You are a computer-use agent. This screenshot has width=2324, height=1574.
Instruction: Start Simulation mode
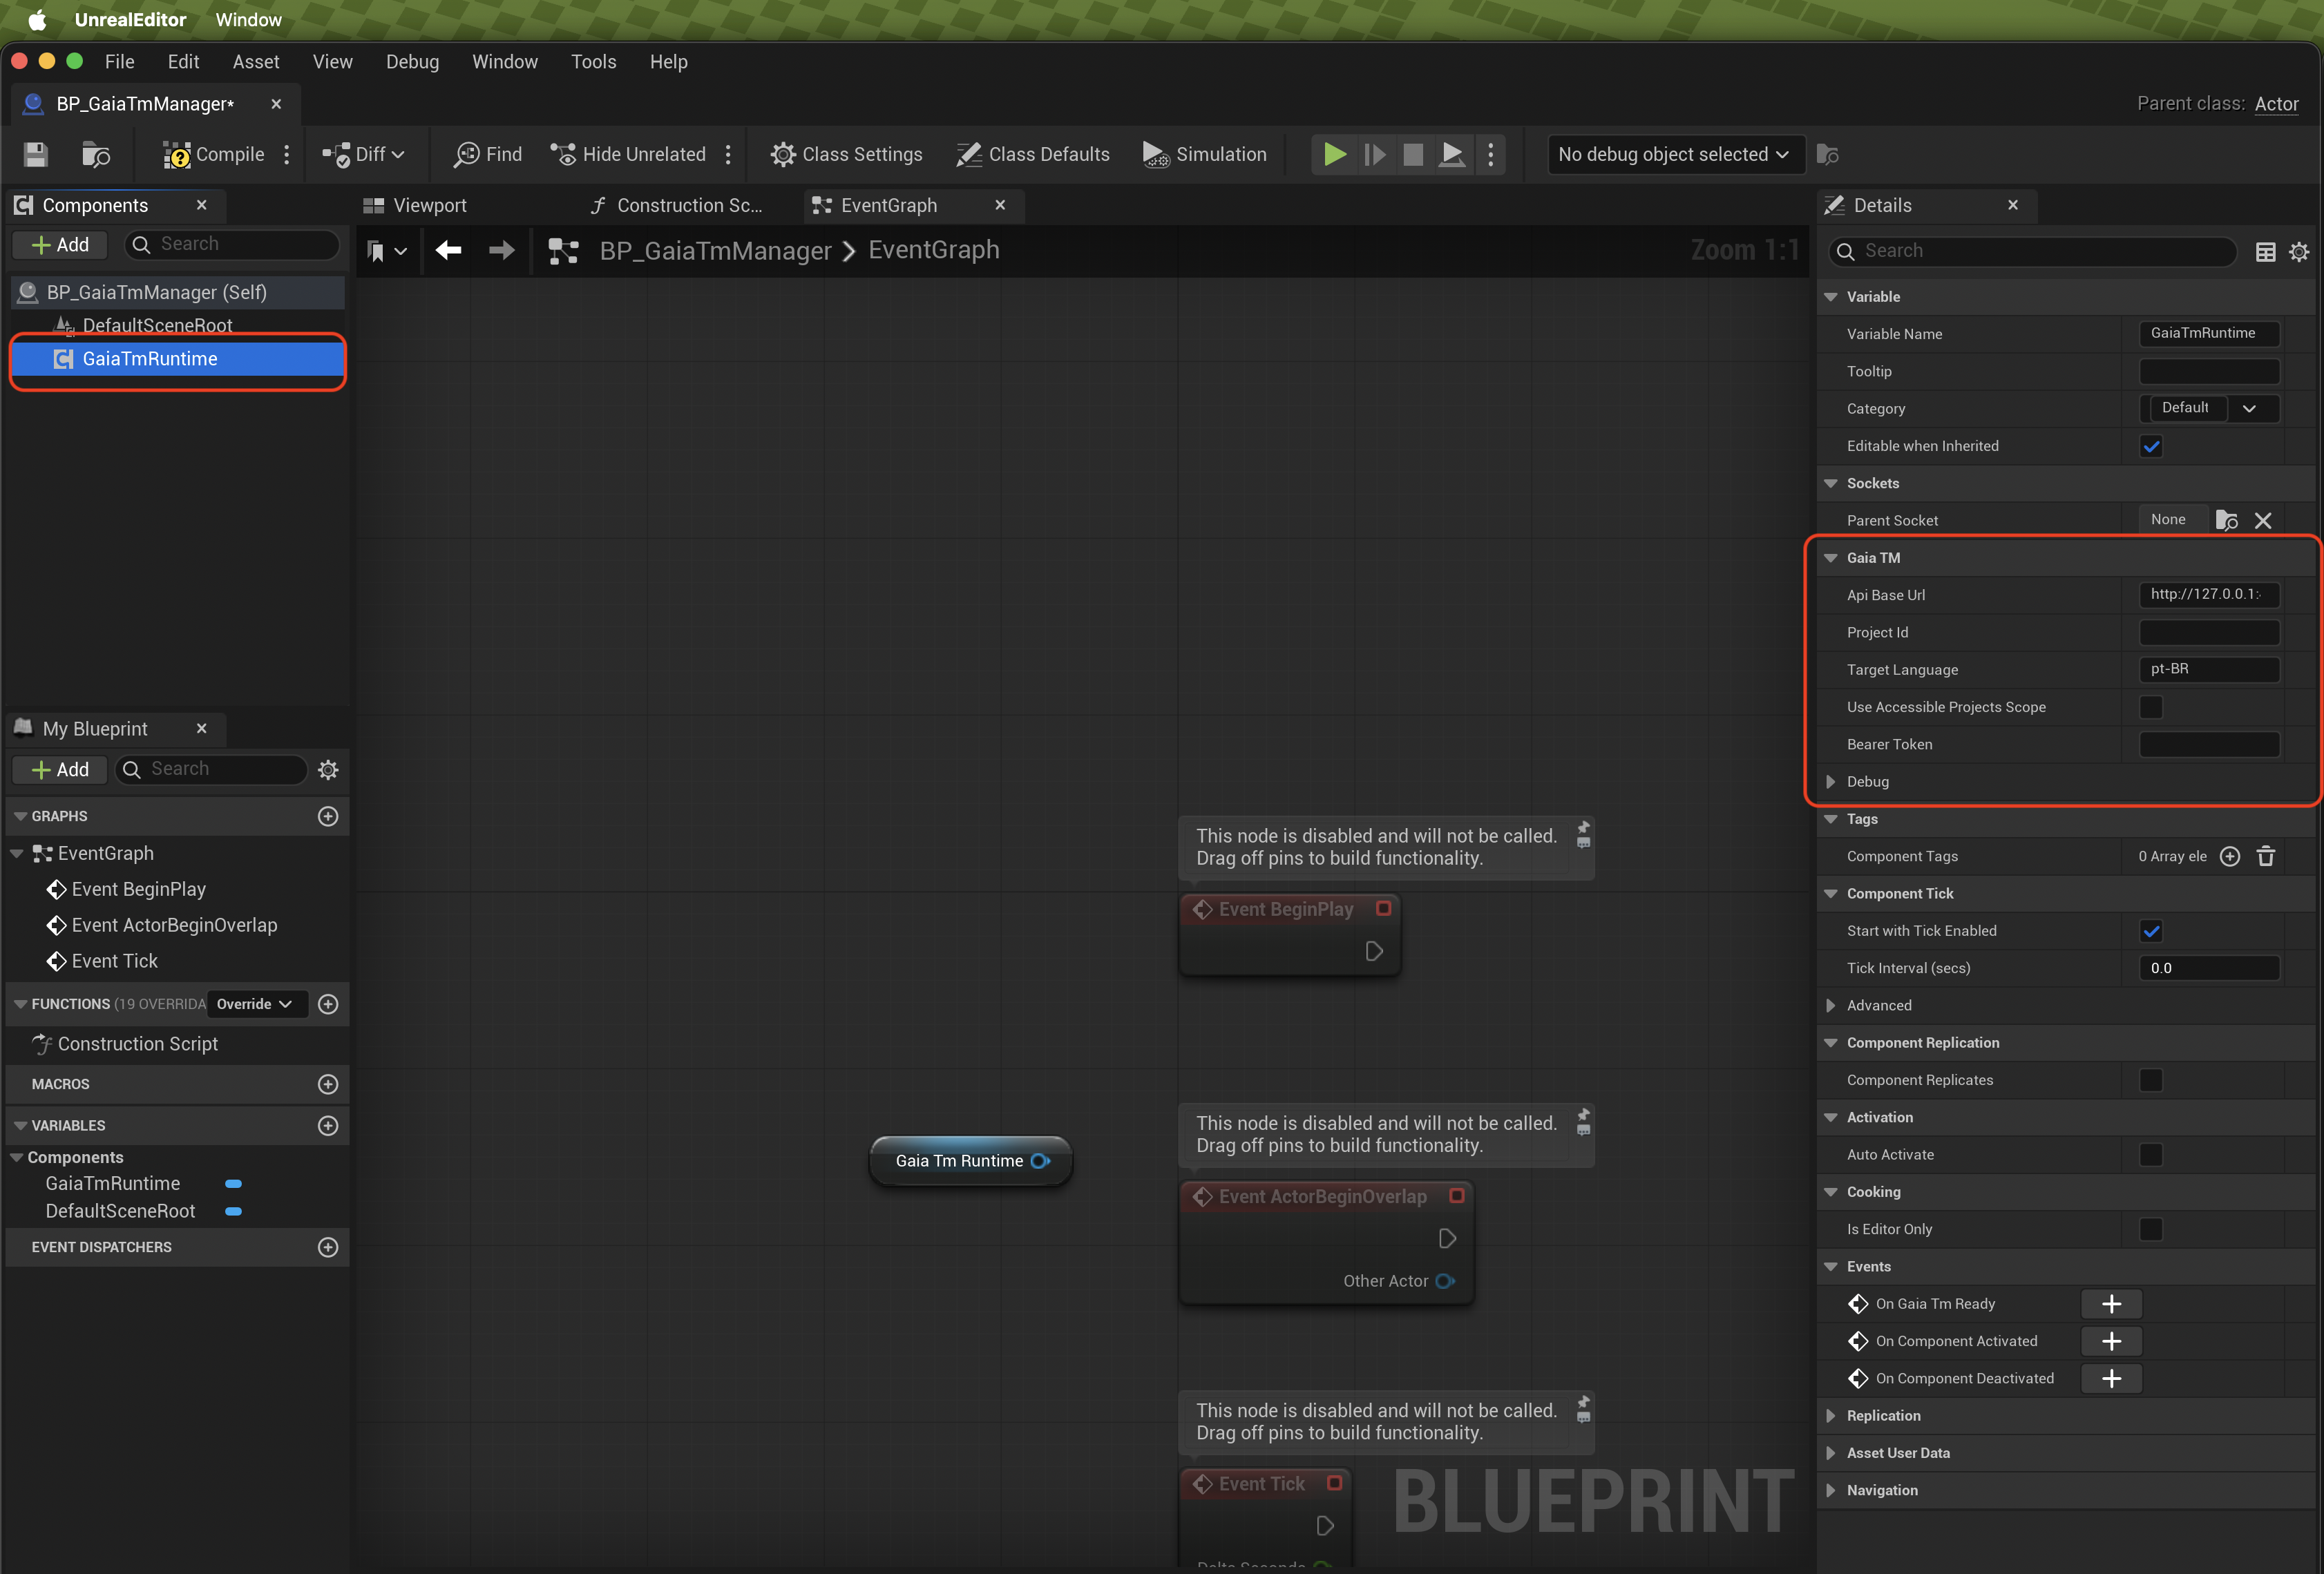pyautogui.click(x=1205, y=154)
